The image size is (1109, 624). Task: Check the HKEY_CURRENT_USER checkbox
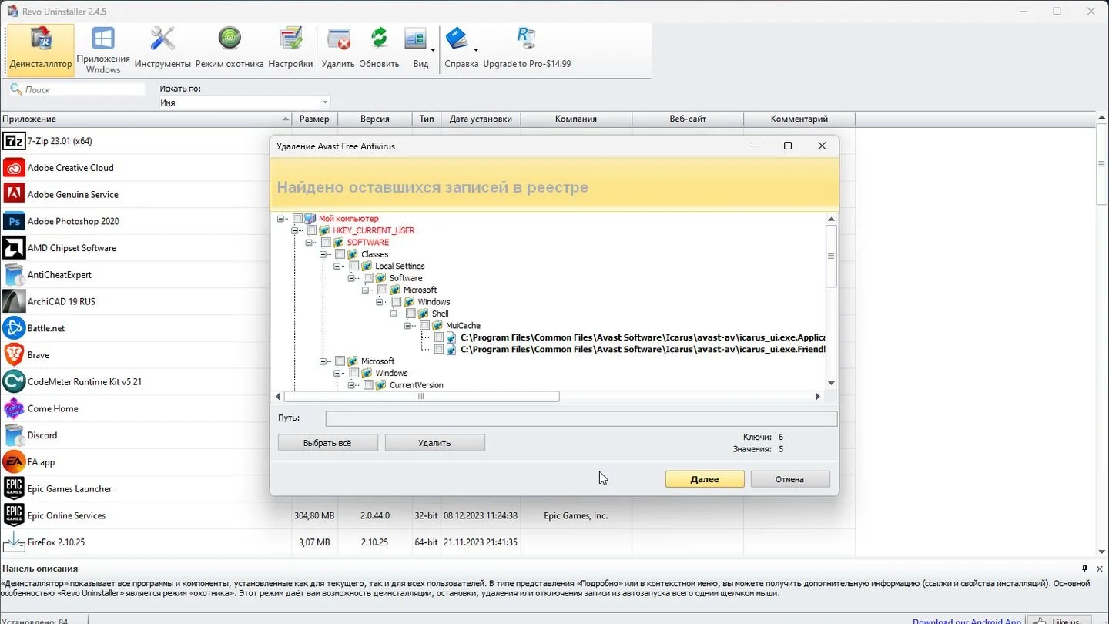tap(312, 230)
